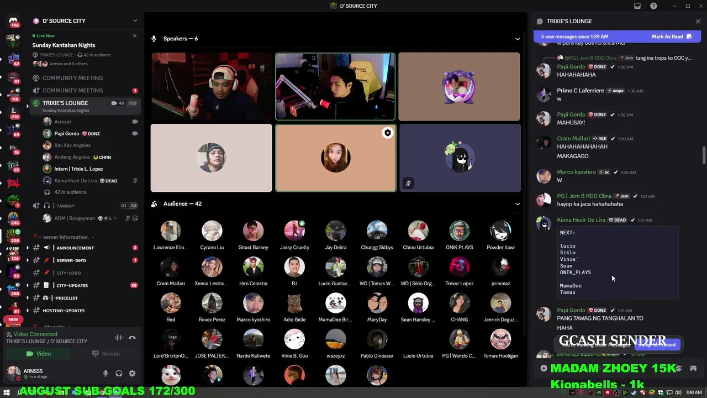Open the ANNOUNCEMENT channel

(x=75, y=248)
